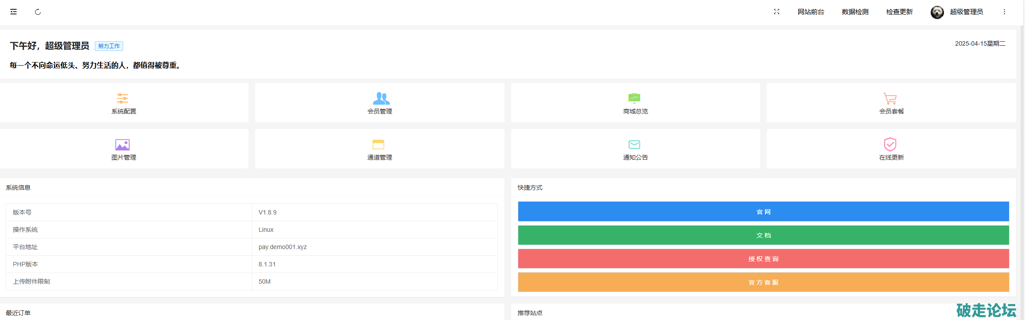
Task: Open the 商城总览 overview icon
Action: (634, 98)
